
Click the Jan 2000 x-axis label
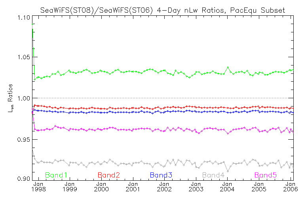101,187
